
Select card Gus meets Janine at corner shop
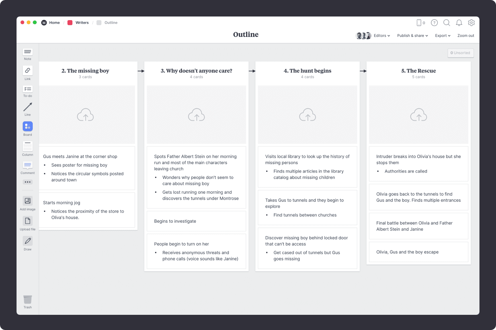point(87,168)
